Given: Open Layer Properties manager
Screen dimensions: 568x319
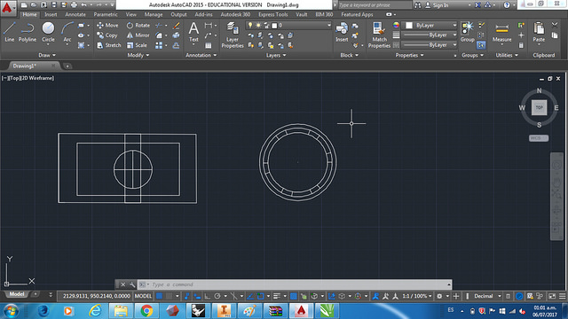Looking at the screenshot, I should click(x=233, y=35).
